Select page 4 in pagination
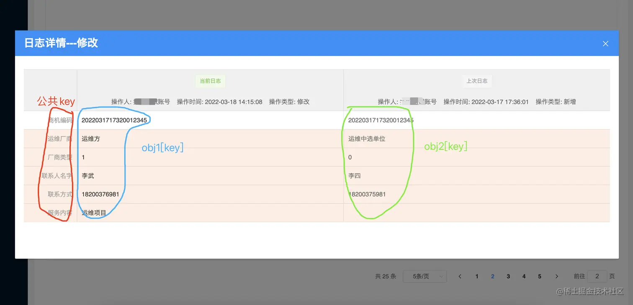 pos(524,276)
